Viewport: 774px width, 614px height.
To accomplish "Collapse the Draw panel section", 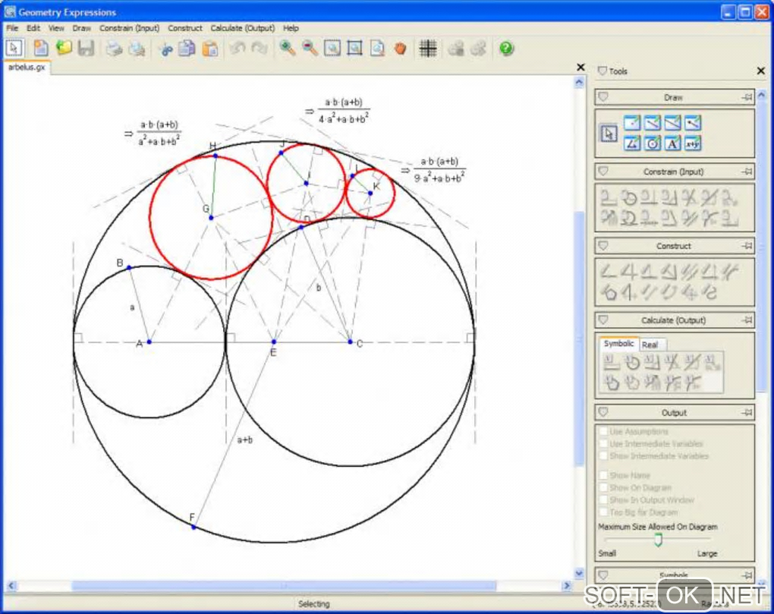I will click(x=603, y=97).
